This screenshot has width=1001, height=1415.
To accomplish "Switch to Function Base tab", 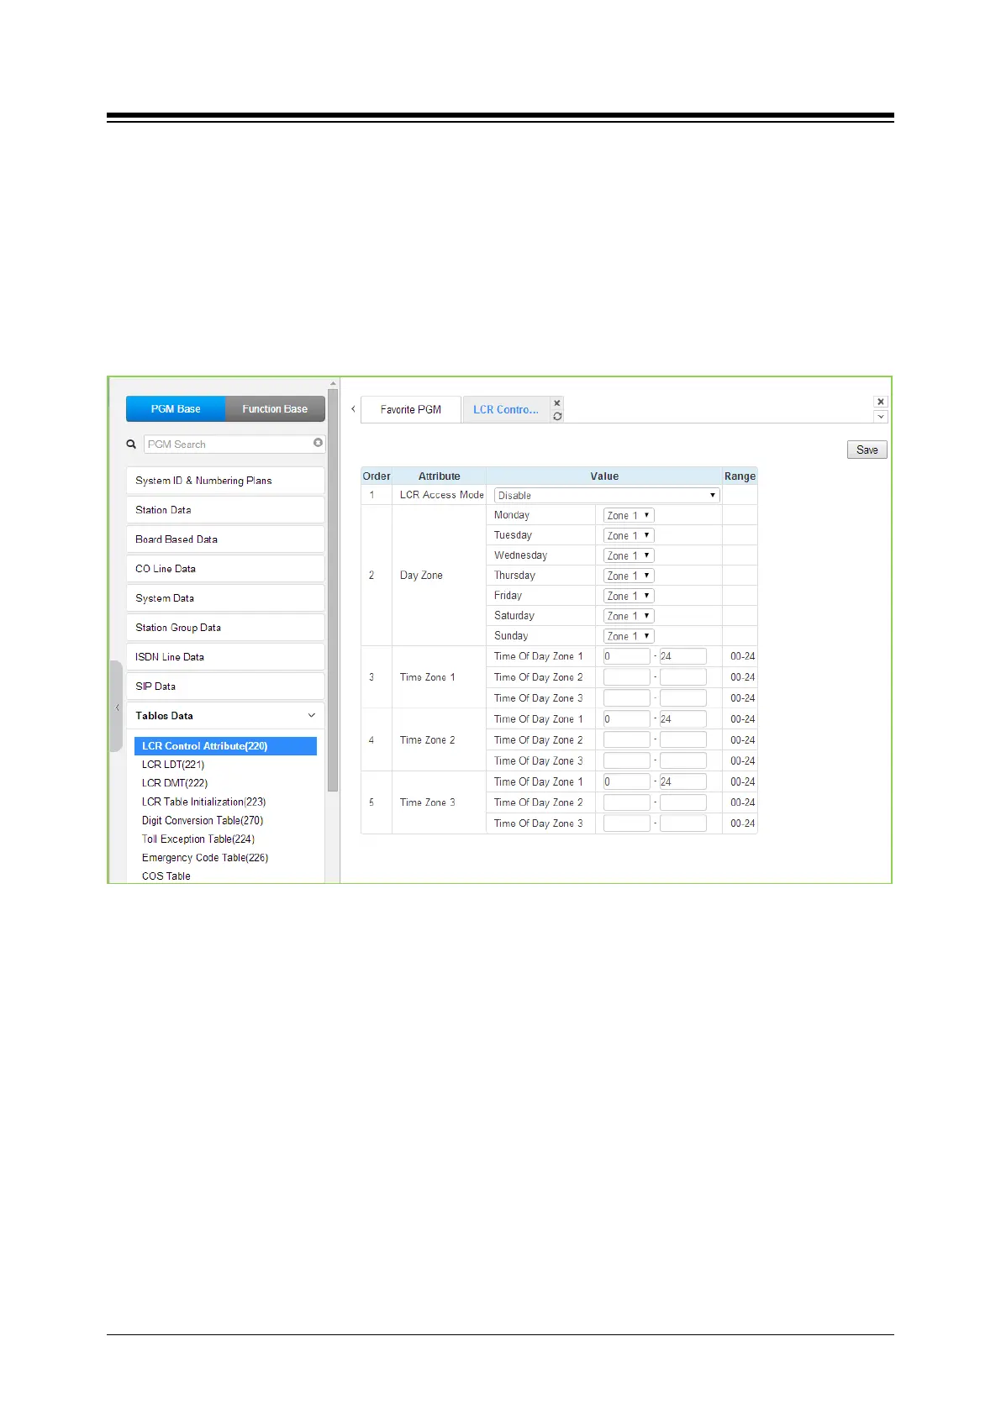I will [x=275, y=409].
